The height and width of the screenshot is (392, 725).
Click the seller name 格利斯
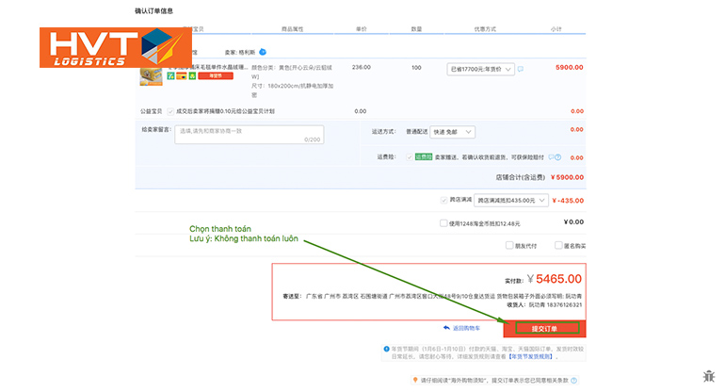tap(247, 52)
